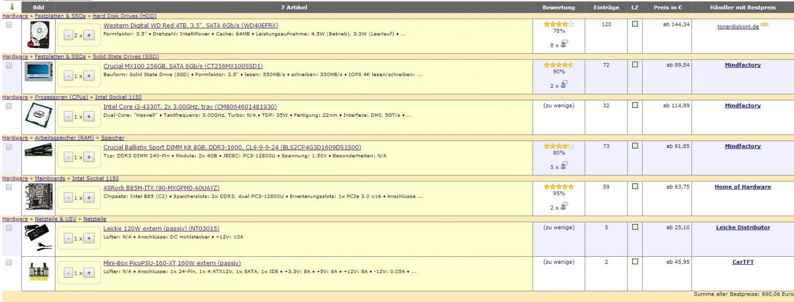This screenshot has height=302, width=794.
Task: Increase quantity of Leicke 120W adapter
Action: click(89, 238)
